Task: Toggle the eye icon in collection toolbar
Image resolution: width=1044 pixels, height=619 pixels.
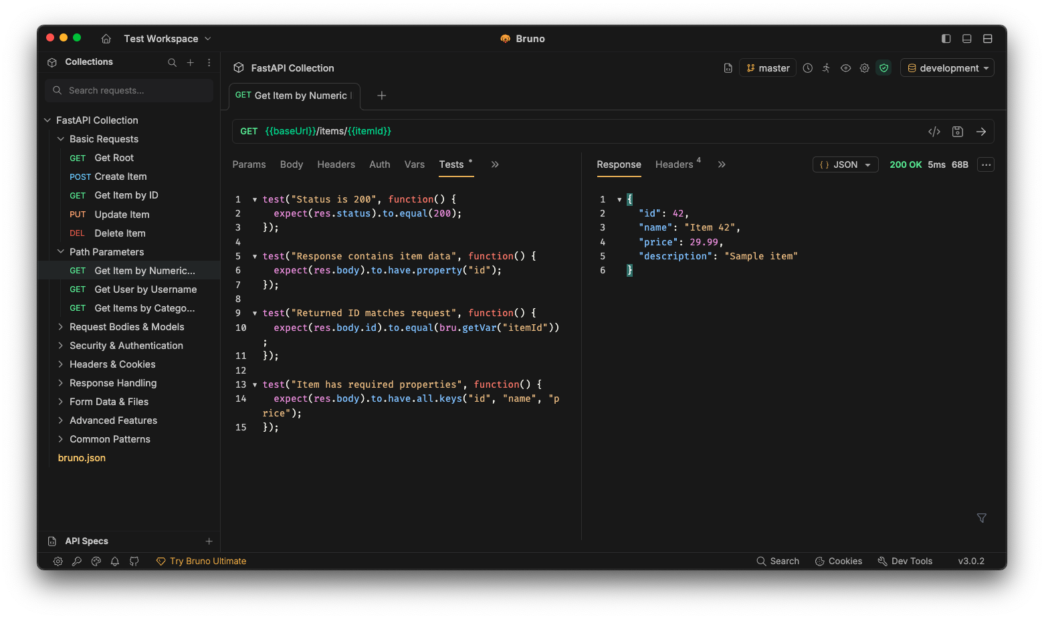Action: tap(845, 68)
